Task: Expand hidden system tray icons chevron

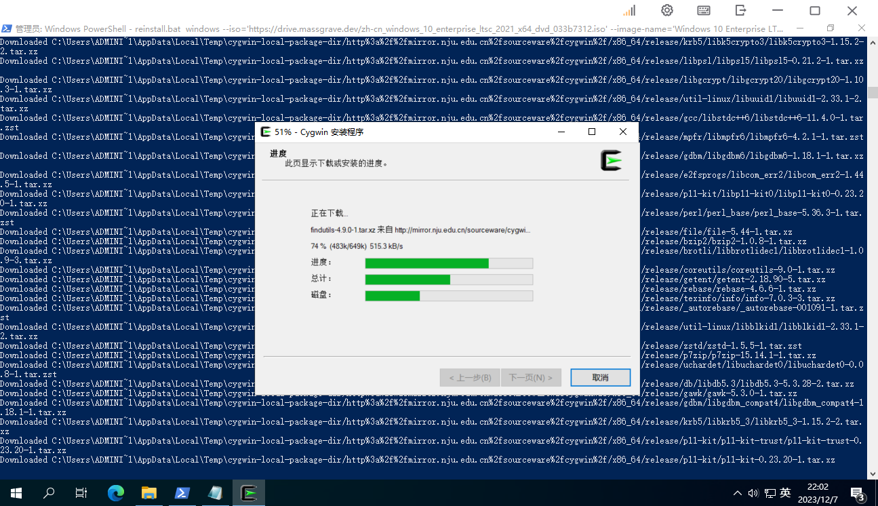Action: (x=738, y=493)
